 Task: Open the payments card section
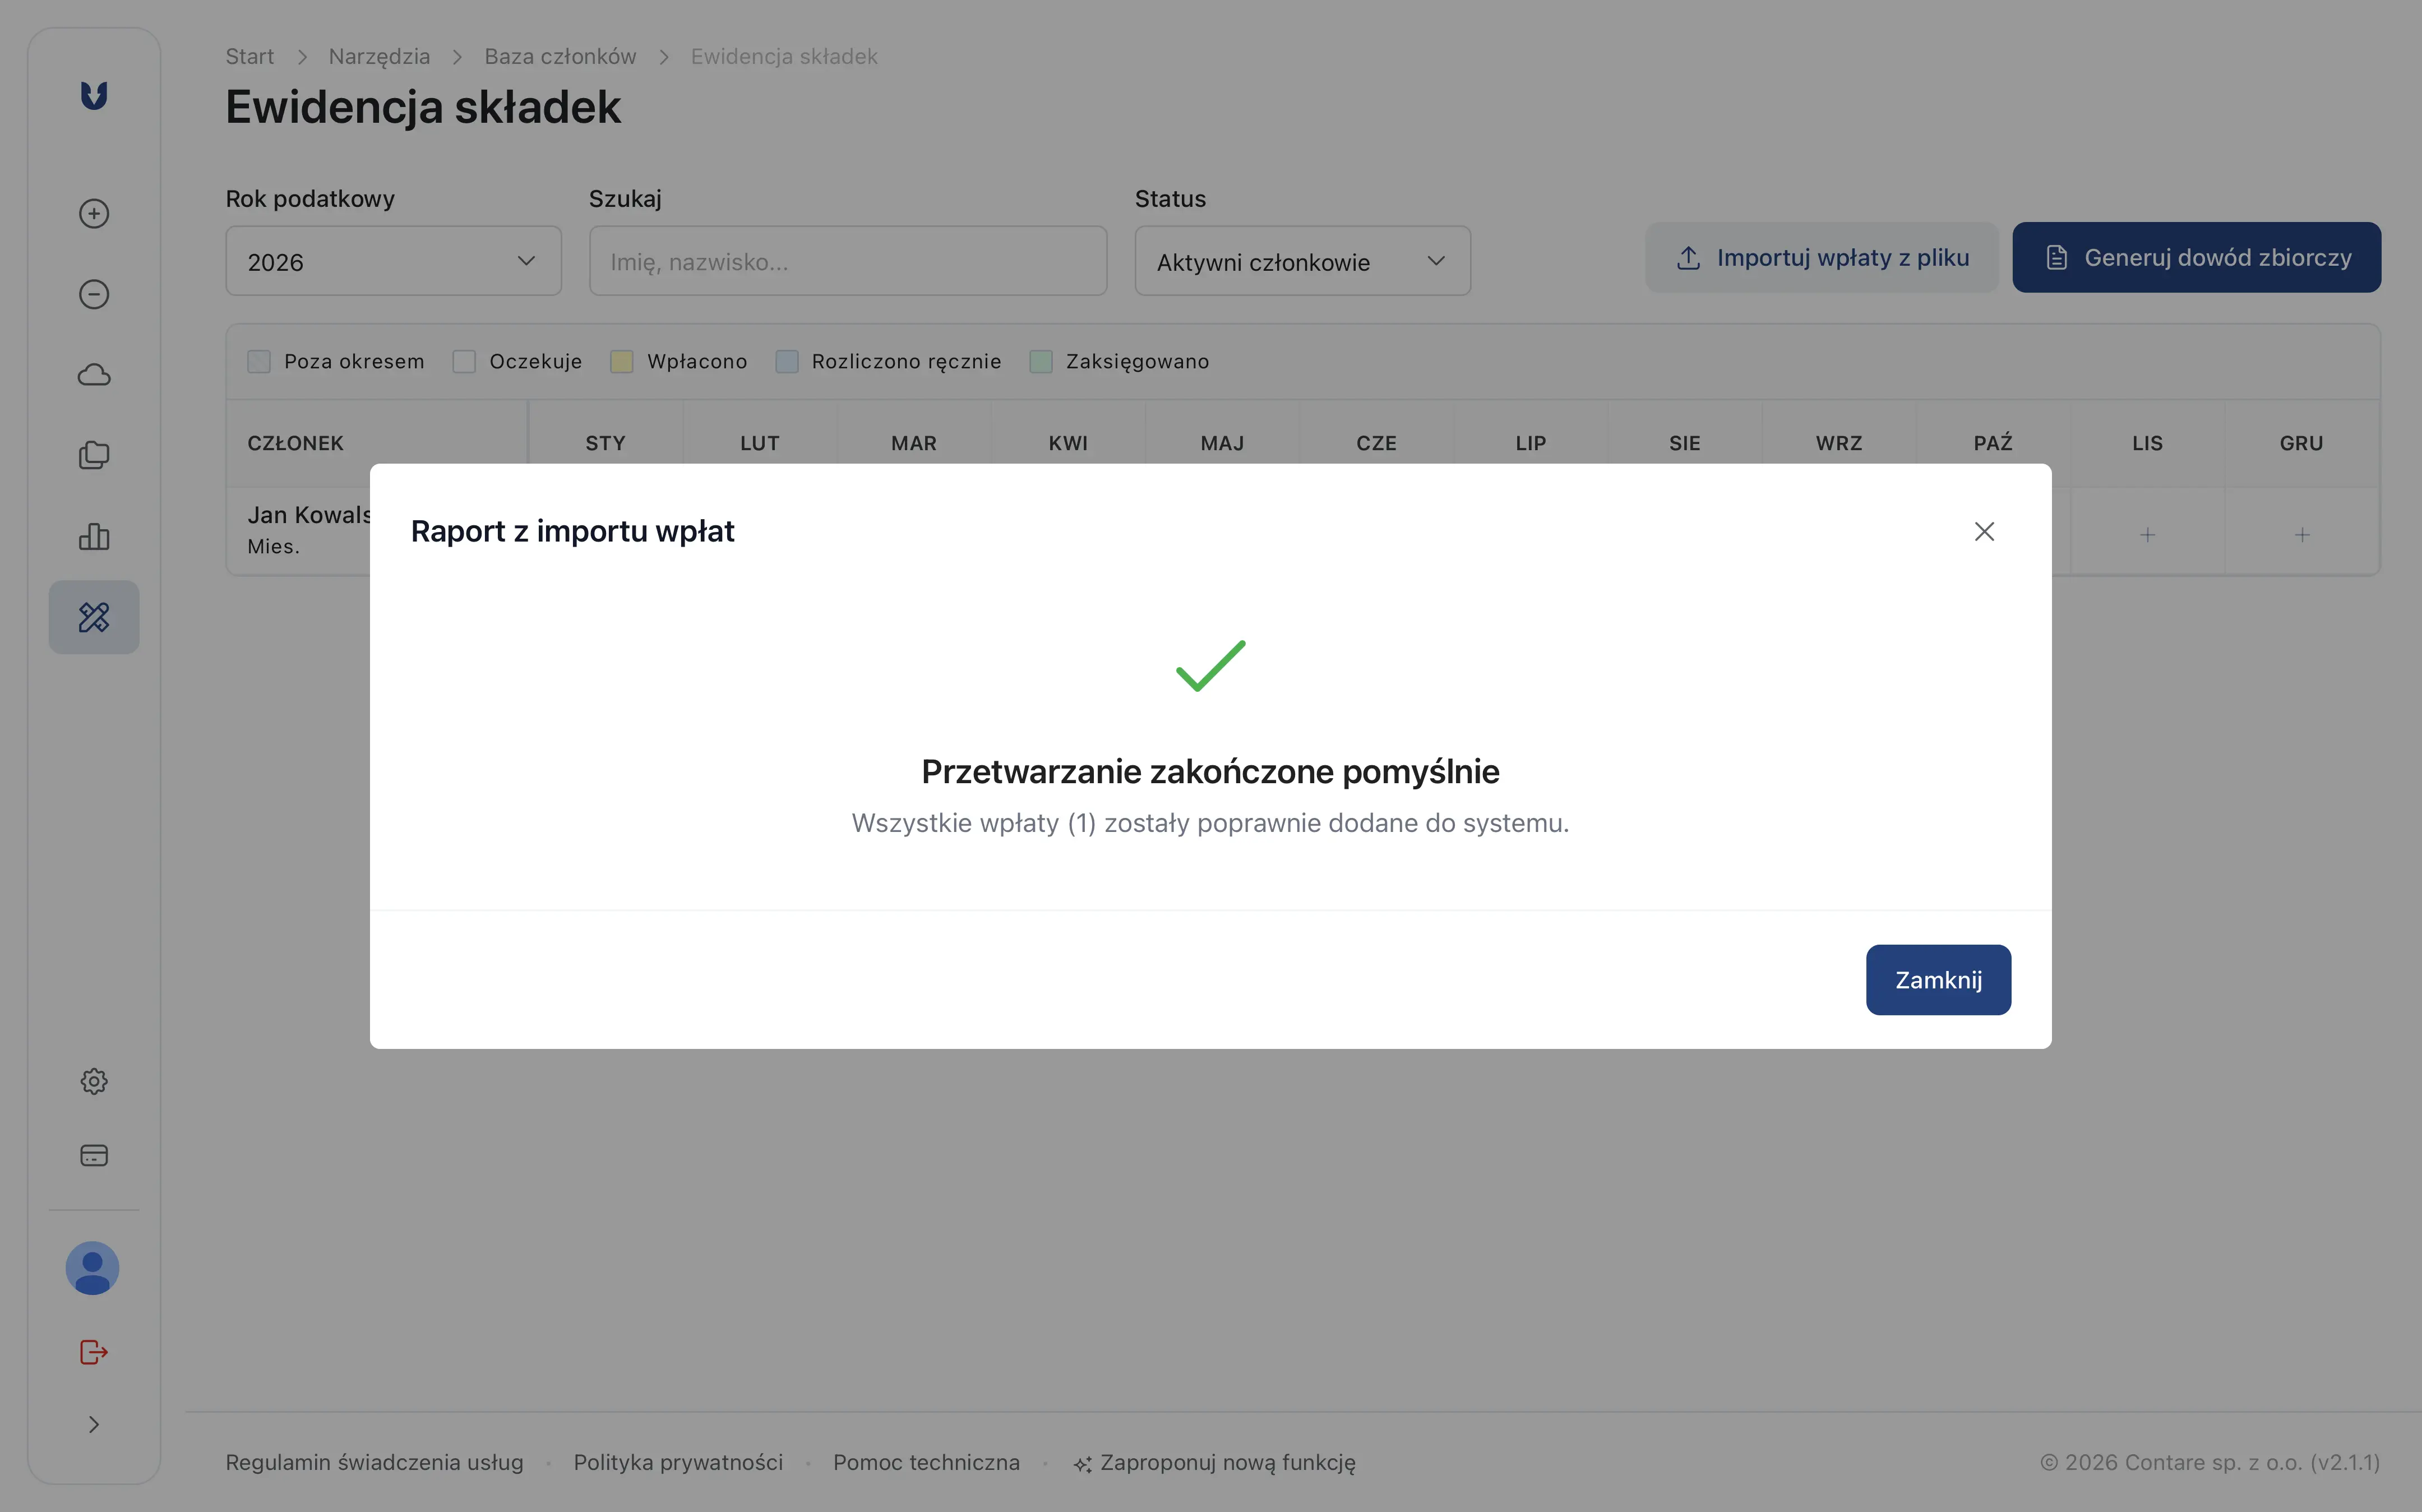93,1155
